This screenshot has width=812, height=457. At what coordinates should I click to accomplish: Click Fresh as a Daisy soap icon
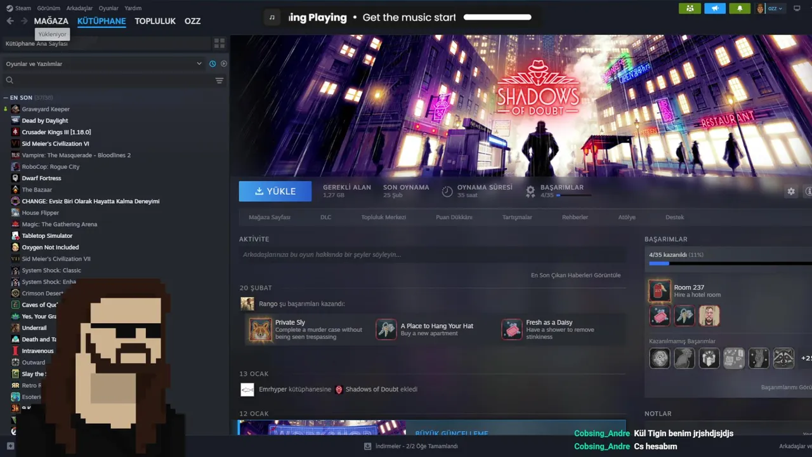point(512,329)
